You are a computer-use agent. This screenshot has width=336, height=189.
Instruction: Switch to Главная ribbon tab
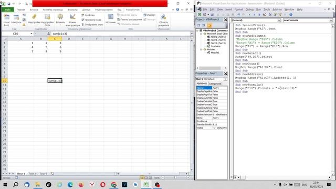21,9
